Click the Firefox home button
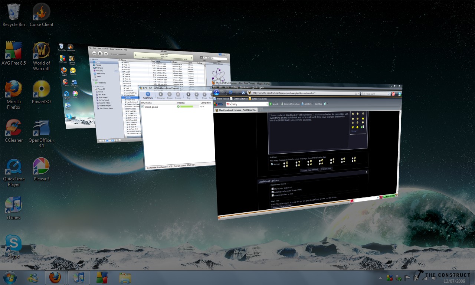475x285 pixels. click(243, 93)
